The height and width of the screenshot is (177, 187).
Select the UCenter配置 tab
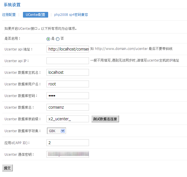click(x=35, y=15)
